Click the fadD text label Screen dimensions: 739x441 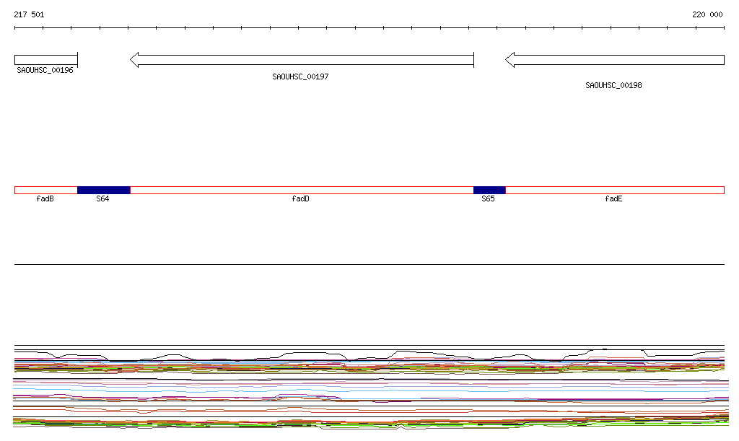click(x=300, y=199)
